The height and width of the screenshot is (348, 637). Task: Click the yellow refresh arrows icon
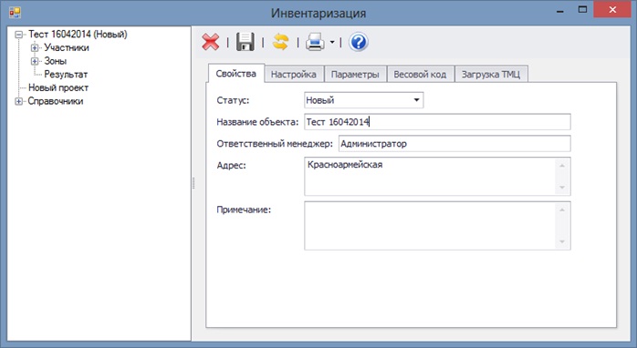coord(280,42)
